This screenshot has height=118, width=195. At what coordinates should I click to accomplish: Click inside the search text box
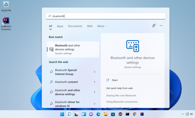[106, 16]
